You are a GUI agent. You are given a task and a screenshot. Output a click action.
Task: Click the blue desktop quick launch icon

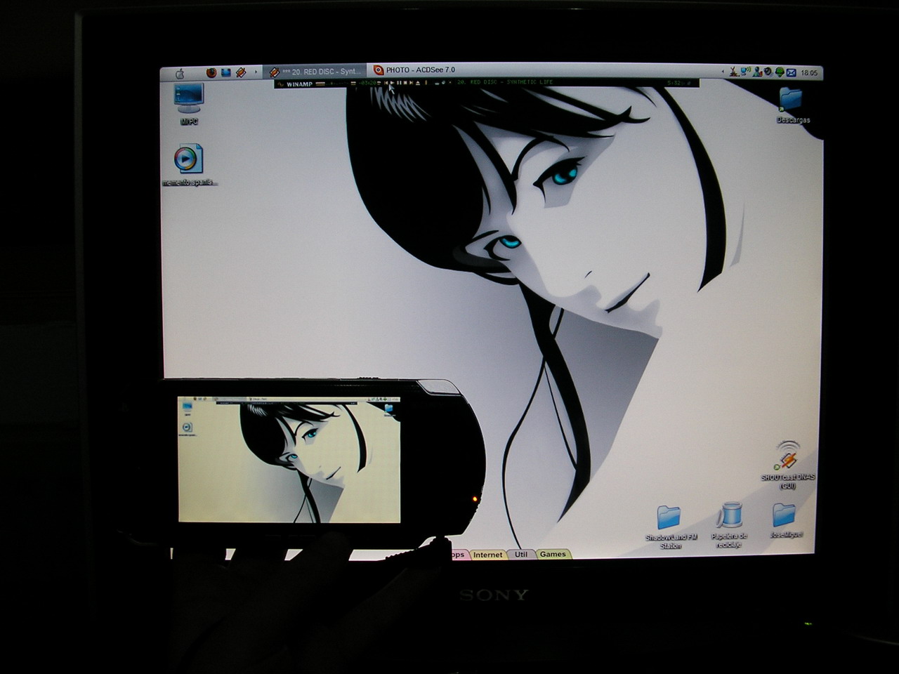pos(226,72)
